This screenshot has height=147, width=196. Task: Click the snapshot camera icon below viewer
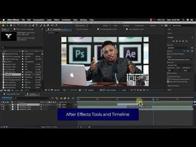[80, 90]
